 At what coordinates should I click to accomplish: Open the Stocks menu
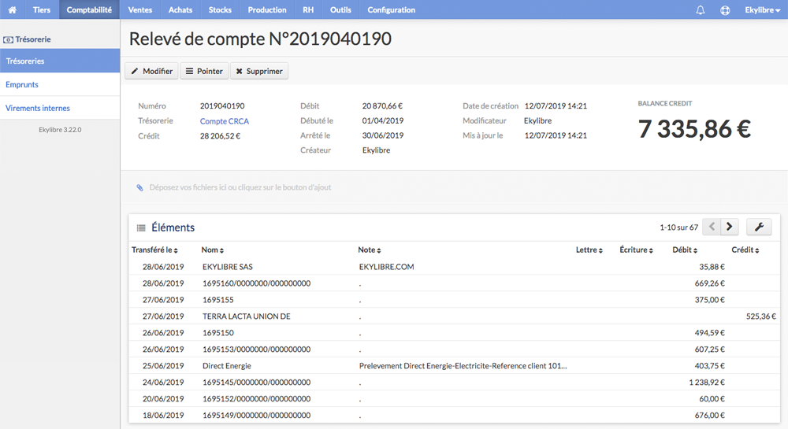pyautogui.click(x=220, y=9)
